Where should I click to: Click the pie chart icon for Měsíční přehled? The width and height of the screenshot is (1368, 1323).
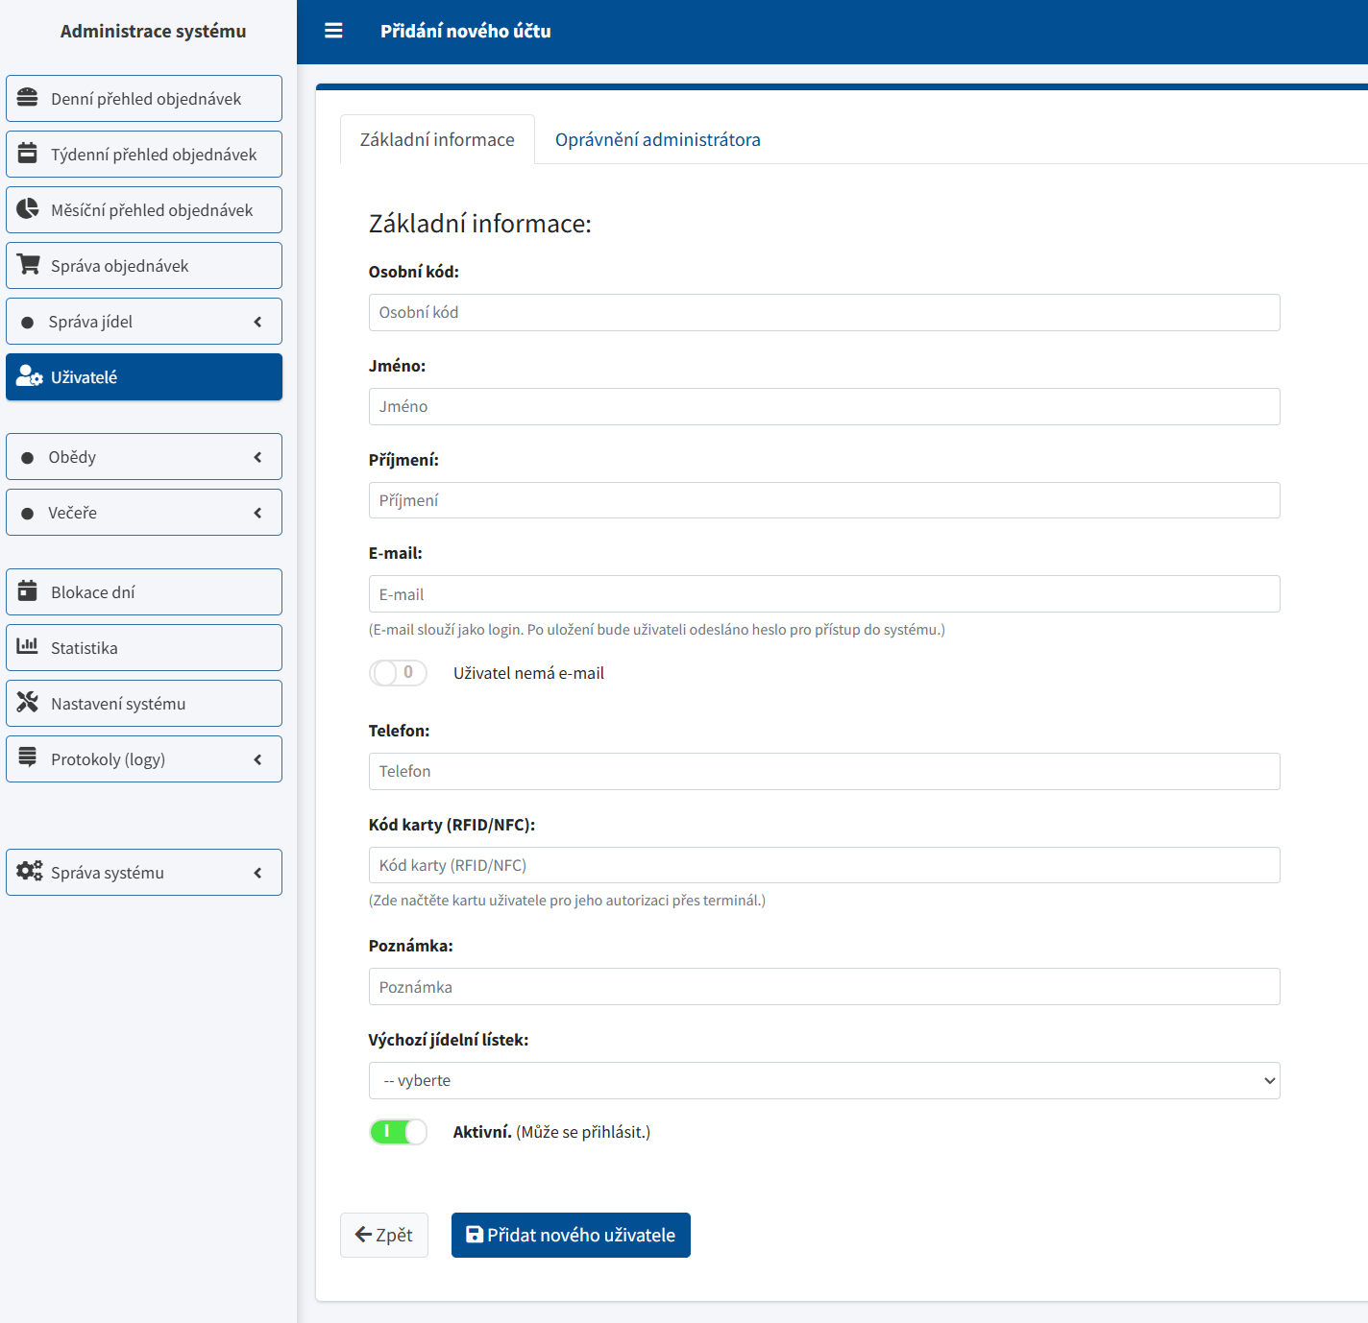tap(28, 209)
